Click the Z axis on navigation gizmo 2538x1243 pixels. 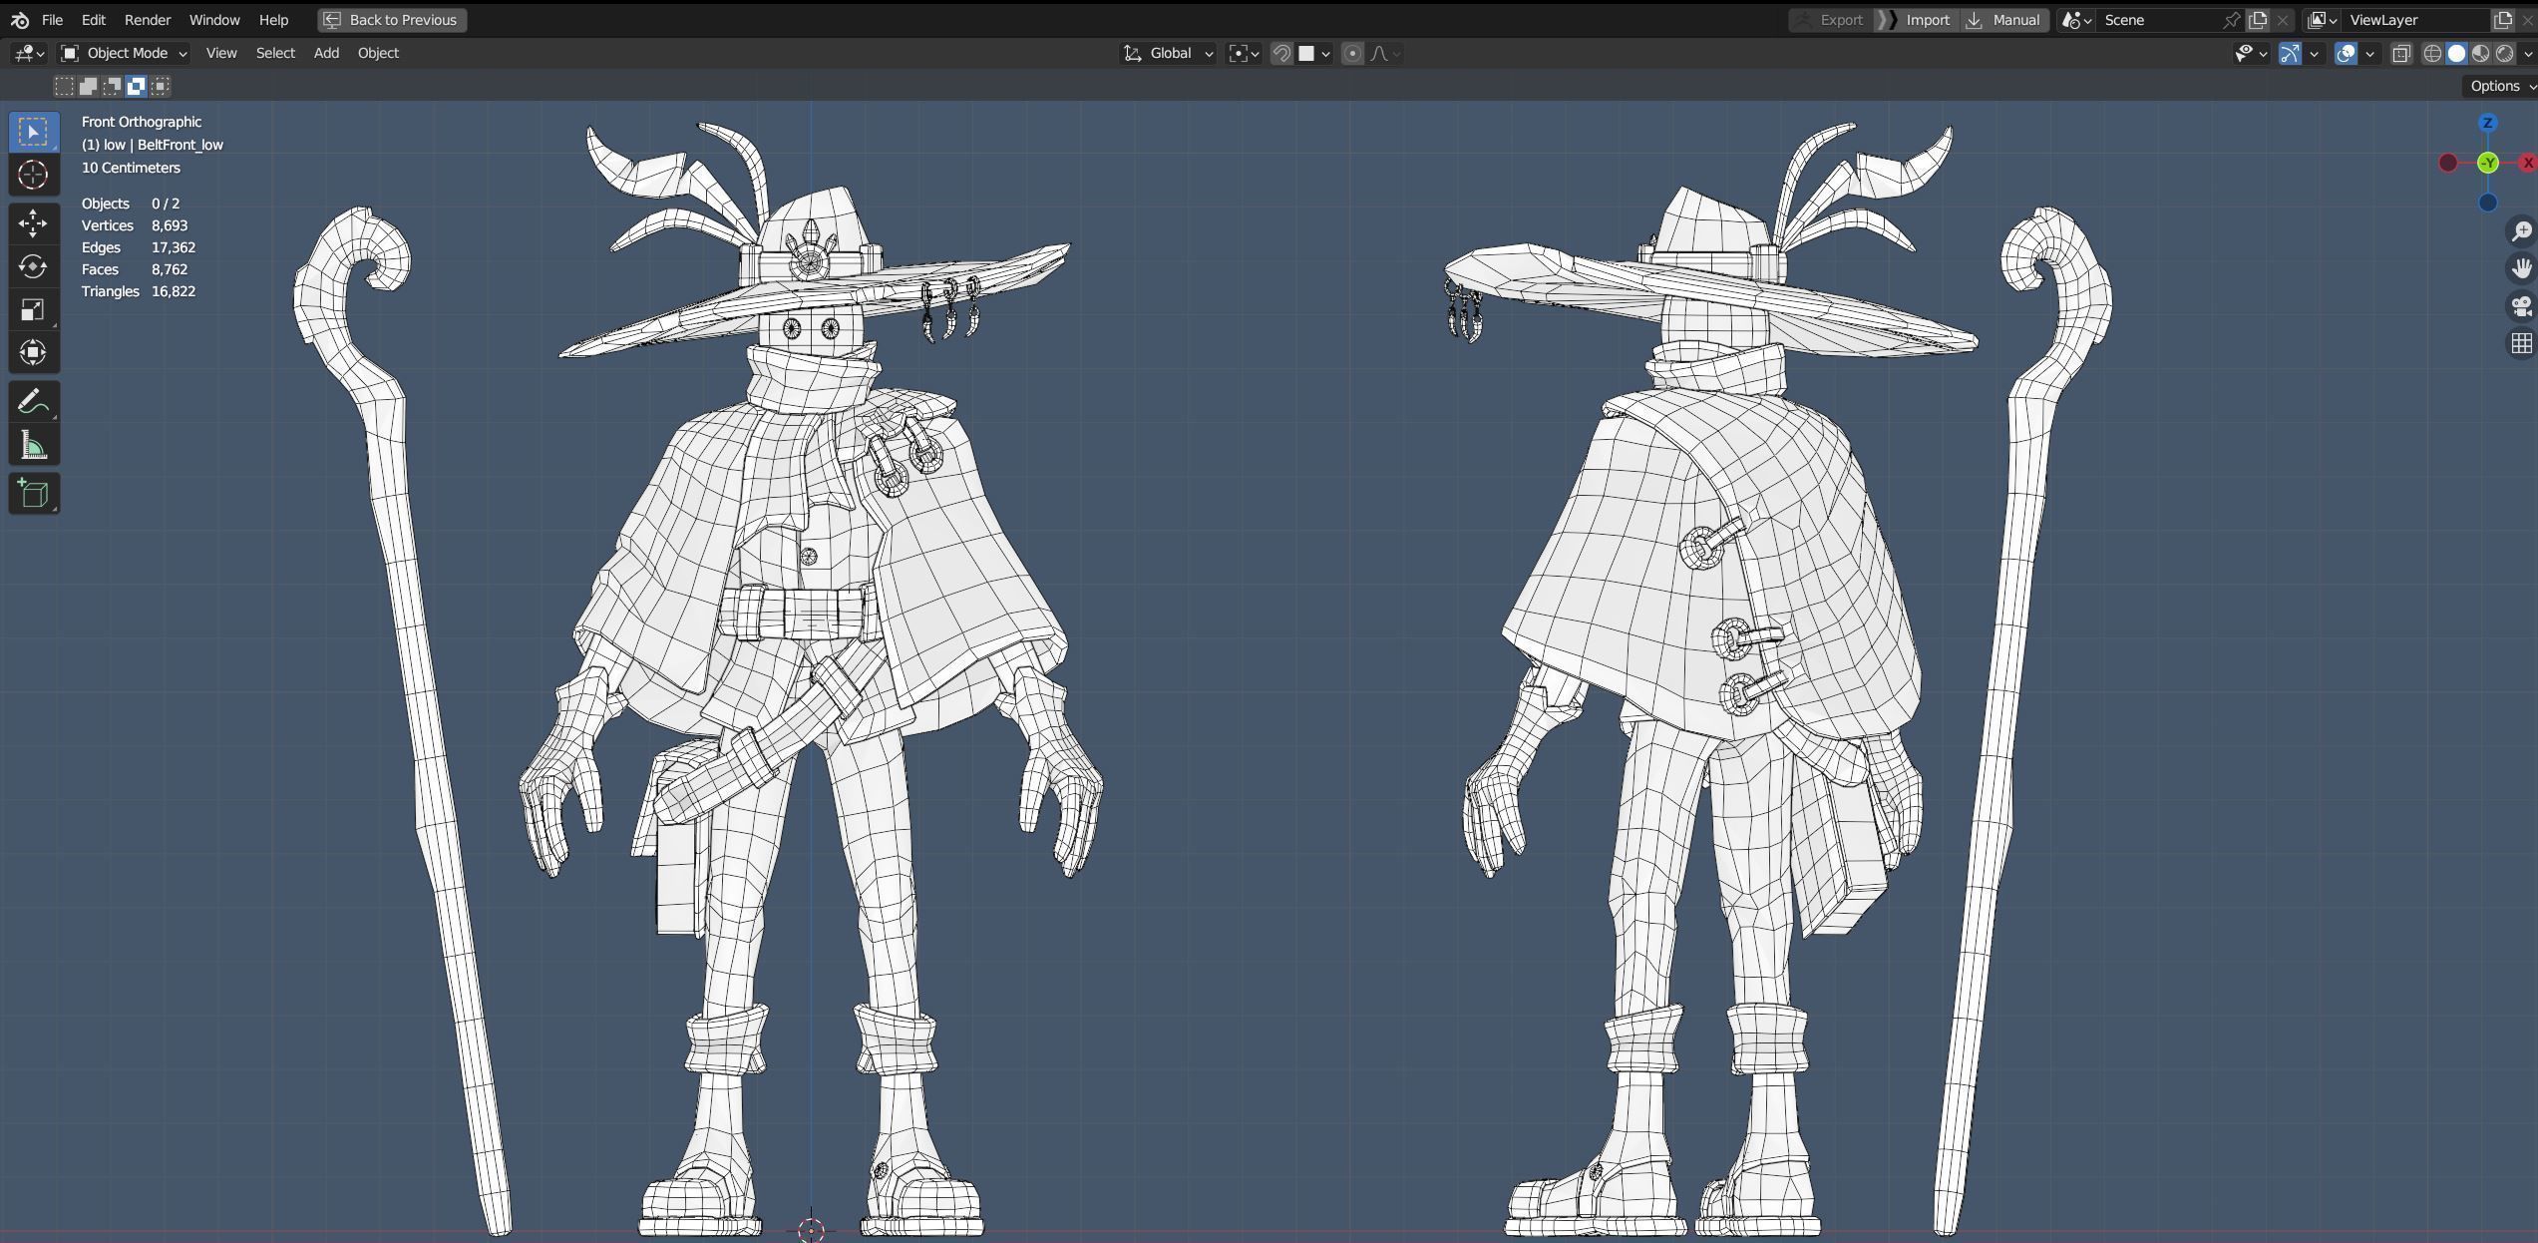click(x=2487, y=123)
